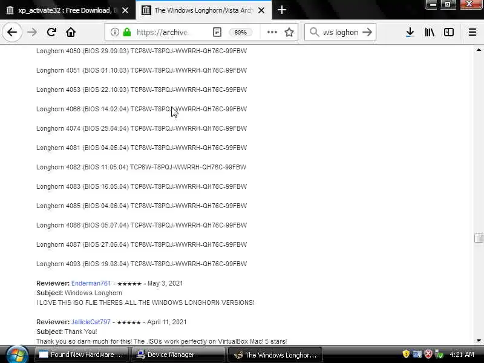Screen dimensions: 484x363
Task: Bookmark this page with the star
Action: point(289,32)
